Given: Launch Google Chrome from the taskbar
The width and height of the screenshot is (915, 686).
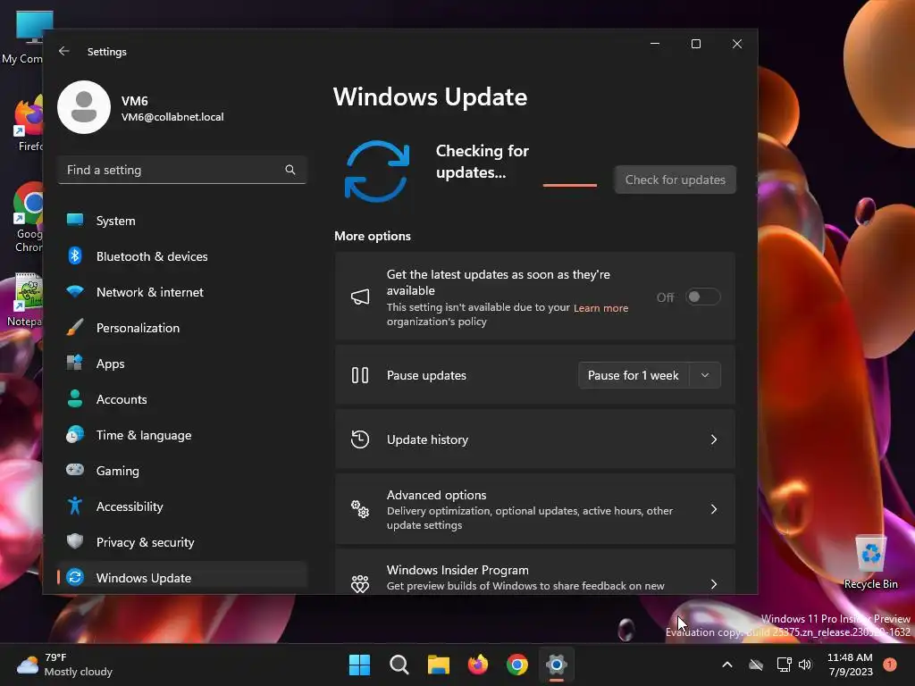Looking at the screenshot, I should pos(517,665).
